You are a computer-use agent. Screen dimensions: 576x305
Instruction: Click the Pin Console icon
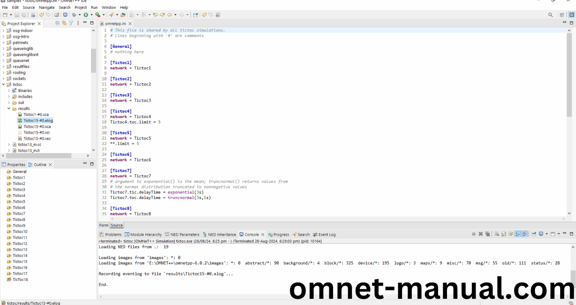tap(534, 234)
